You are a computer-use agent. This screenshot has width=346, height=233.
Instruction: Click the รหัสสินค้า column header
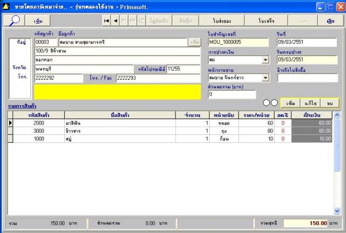[x=39, y=114]
